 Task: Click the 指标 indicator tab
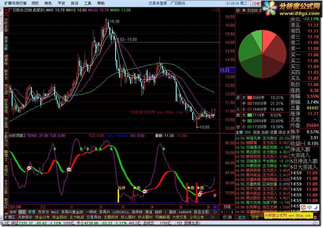pos(13,212)
